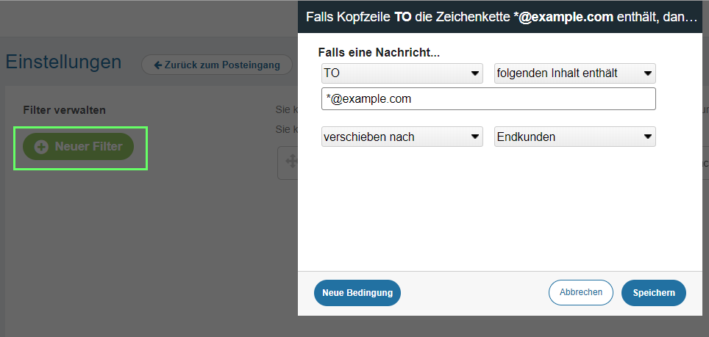Click the 'Filter verwalten' section heading
The image size is (709, 337).
(x=65, y=110)
